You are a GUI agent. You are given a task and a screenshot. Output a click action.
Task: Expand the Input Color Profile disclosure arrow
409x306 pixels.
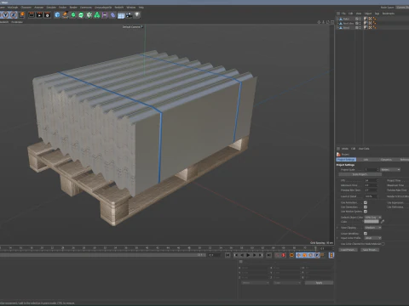click(x=337, y=238)
